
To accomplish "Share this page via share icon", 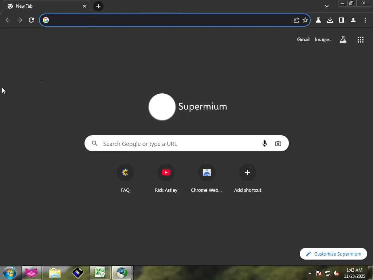I will coord(296,20).
